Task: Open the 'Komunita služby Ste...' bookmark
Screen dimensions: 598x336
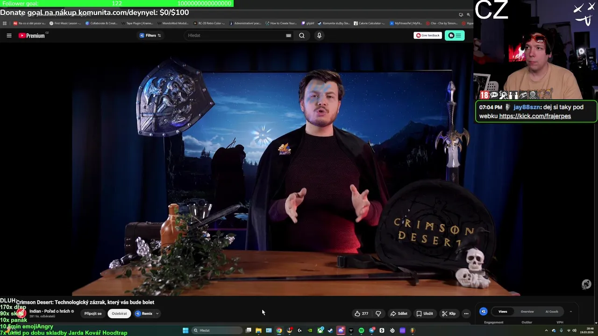Action: 334,23
